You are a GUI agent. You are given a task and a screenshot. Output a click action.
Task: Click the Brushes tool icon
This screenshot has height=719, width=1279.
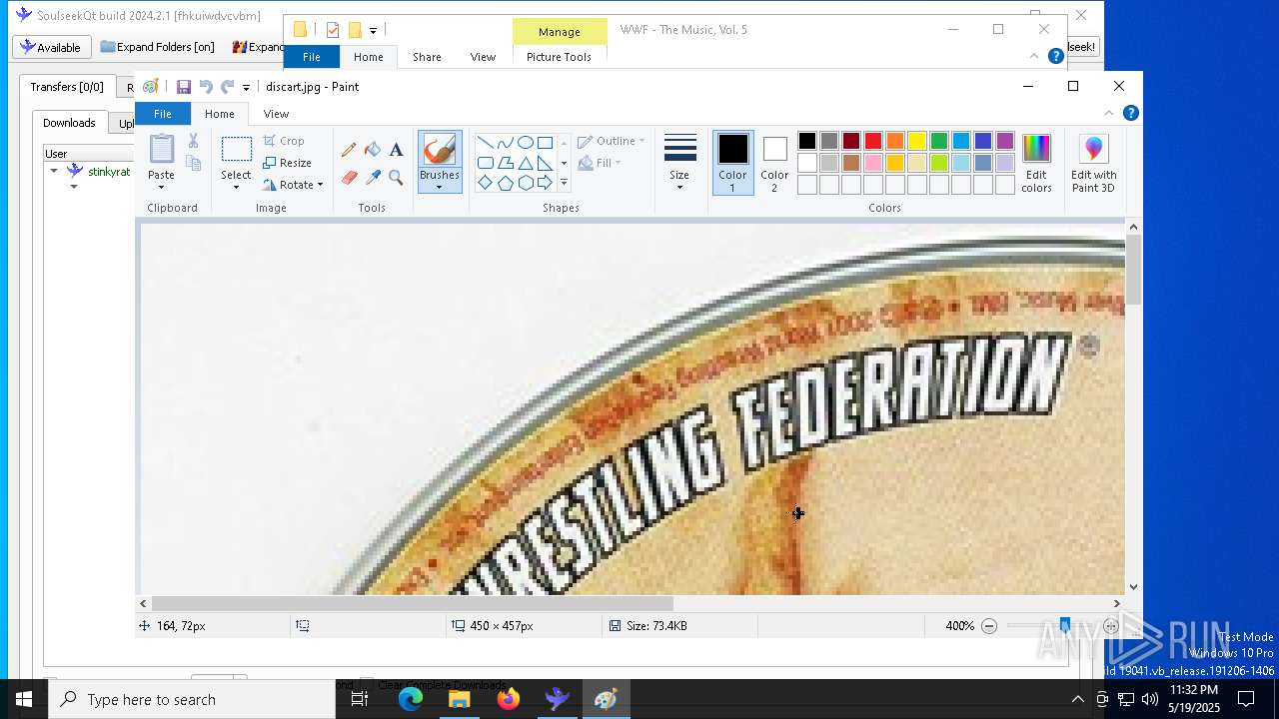point(440,151)
